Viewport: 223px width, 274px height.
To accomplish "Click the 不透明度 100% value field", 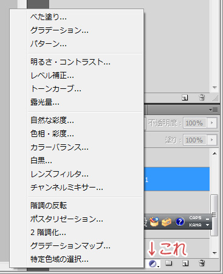I will (194, 123).
